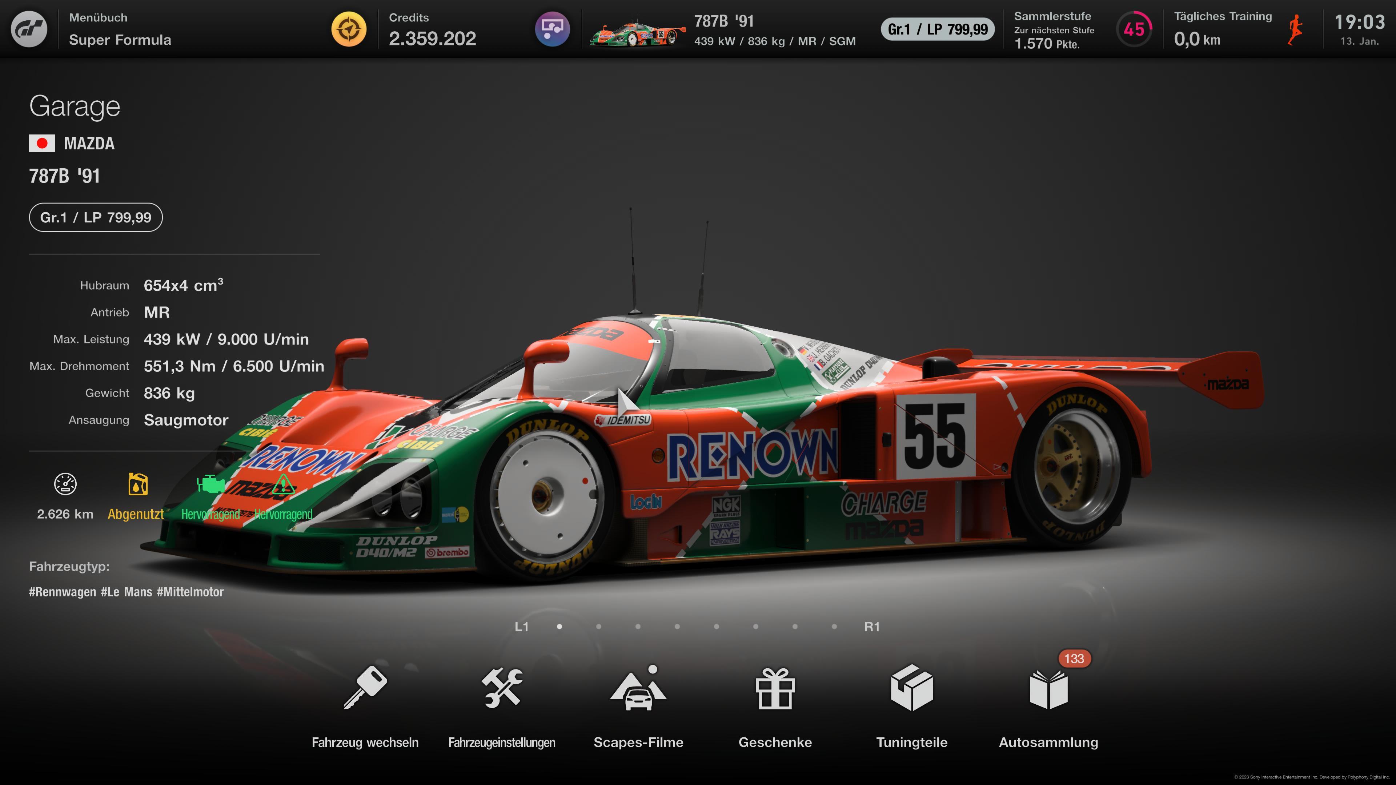This screenshot has width=1396, height=785.
Task: Click the Autosammlung label
Action: 1048,742
